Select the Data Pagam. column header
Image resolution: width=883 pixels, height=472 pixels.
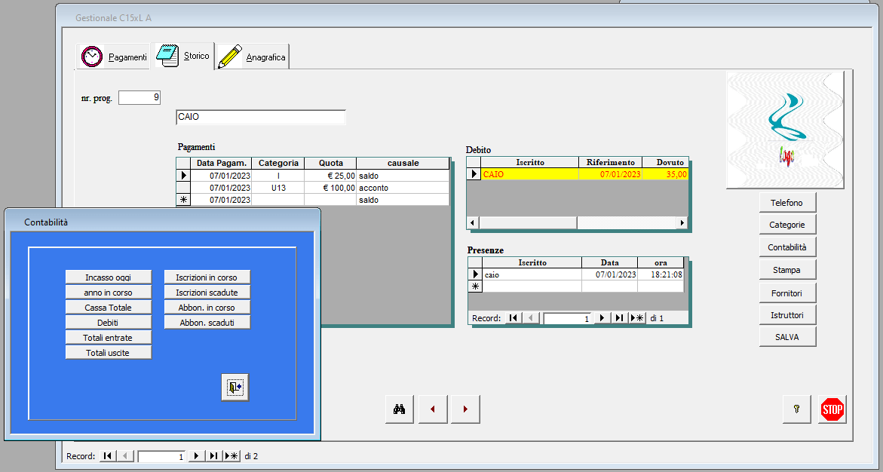click(x=221, y=163)
